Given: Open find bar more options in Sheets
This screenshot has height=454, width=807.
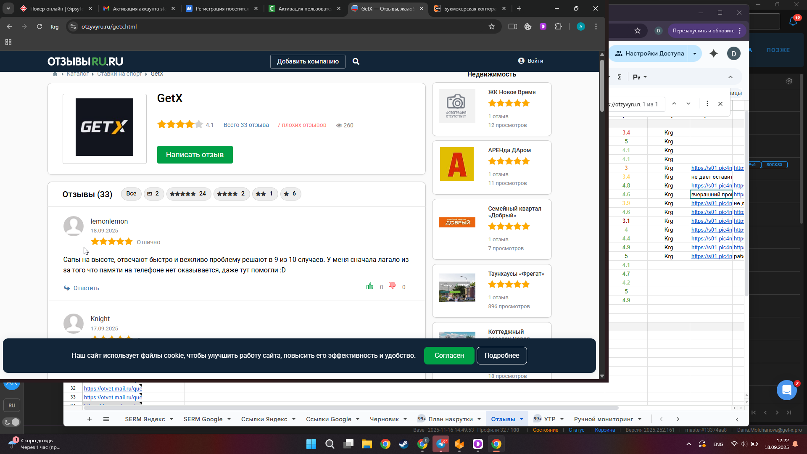Looking at the screenshot, I should (707, 103).
